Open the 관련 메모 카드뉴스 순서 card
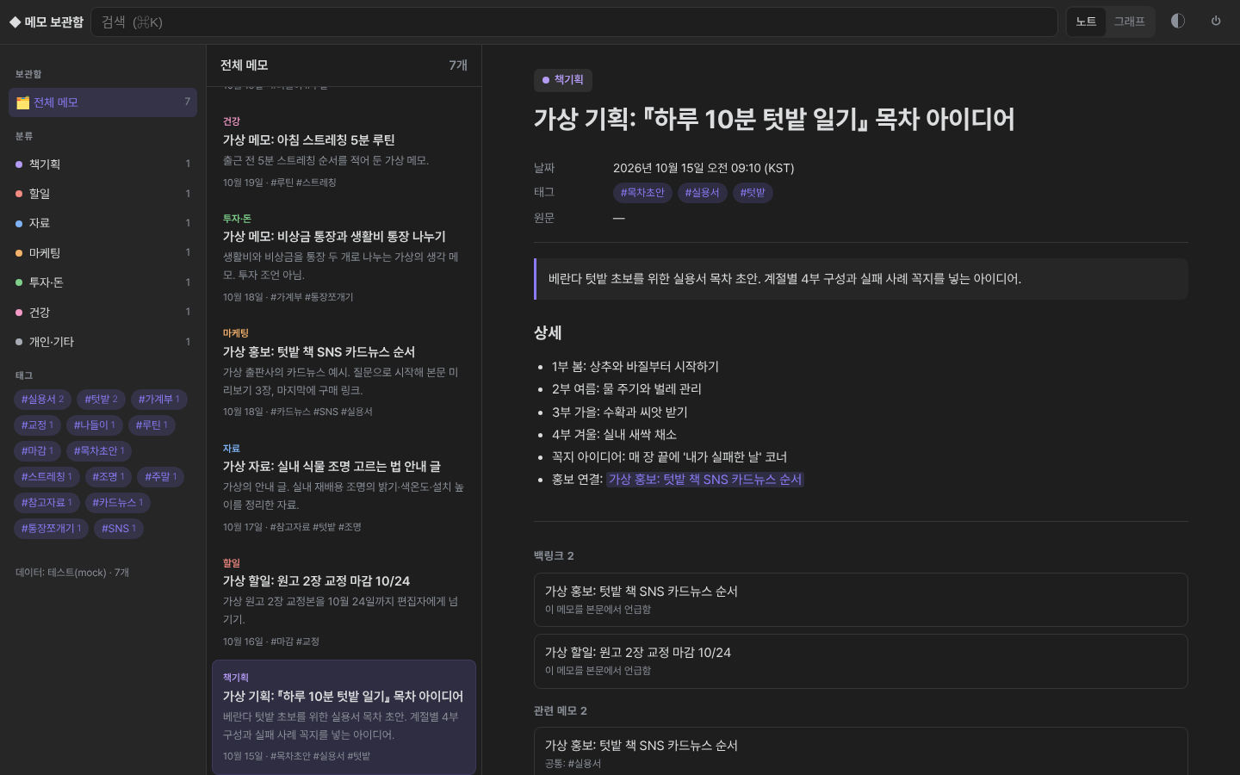The width and height of the screenshot is (1240, 775). [x=860, y=753]
